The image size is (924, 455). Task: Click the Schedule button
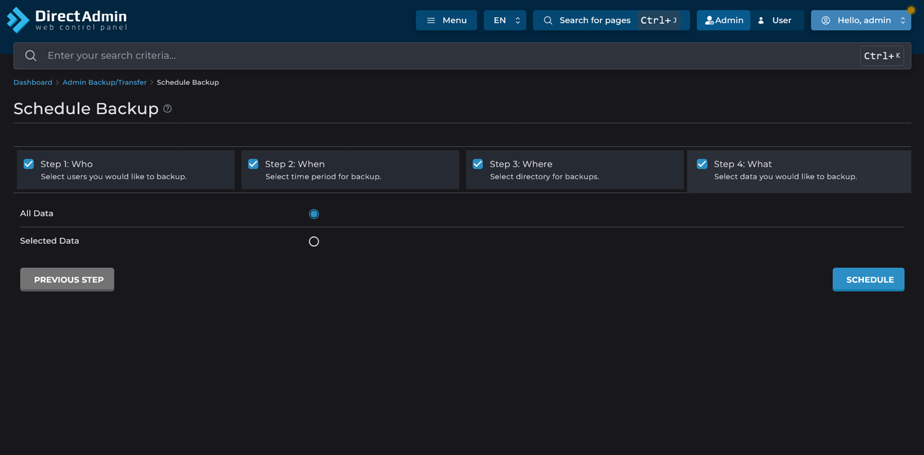(868, 280)
